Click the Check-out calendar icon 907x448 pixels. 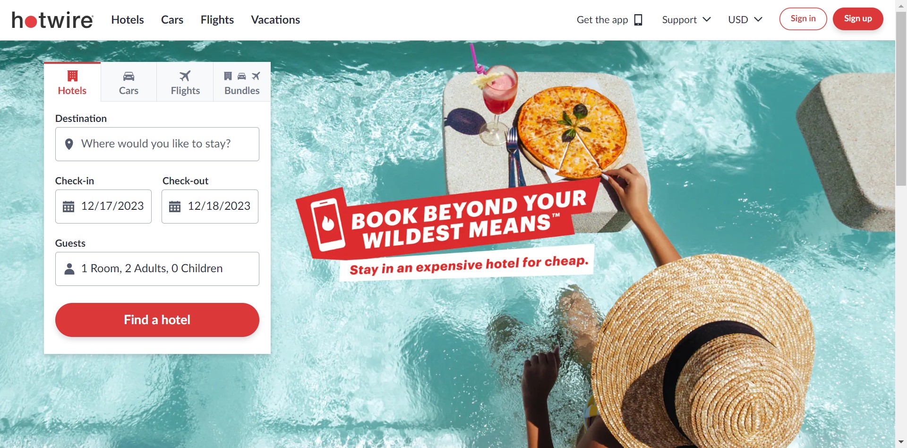(175, 207)
